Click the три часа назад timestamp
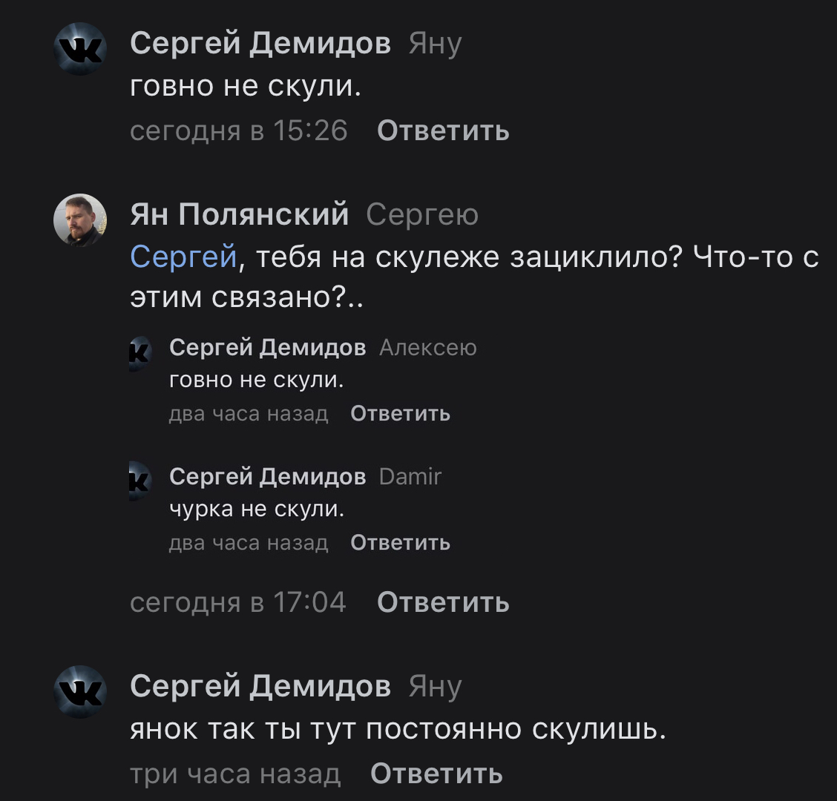837x801 pixels. click(235, 774)
